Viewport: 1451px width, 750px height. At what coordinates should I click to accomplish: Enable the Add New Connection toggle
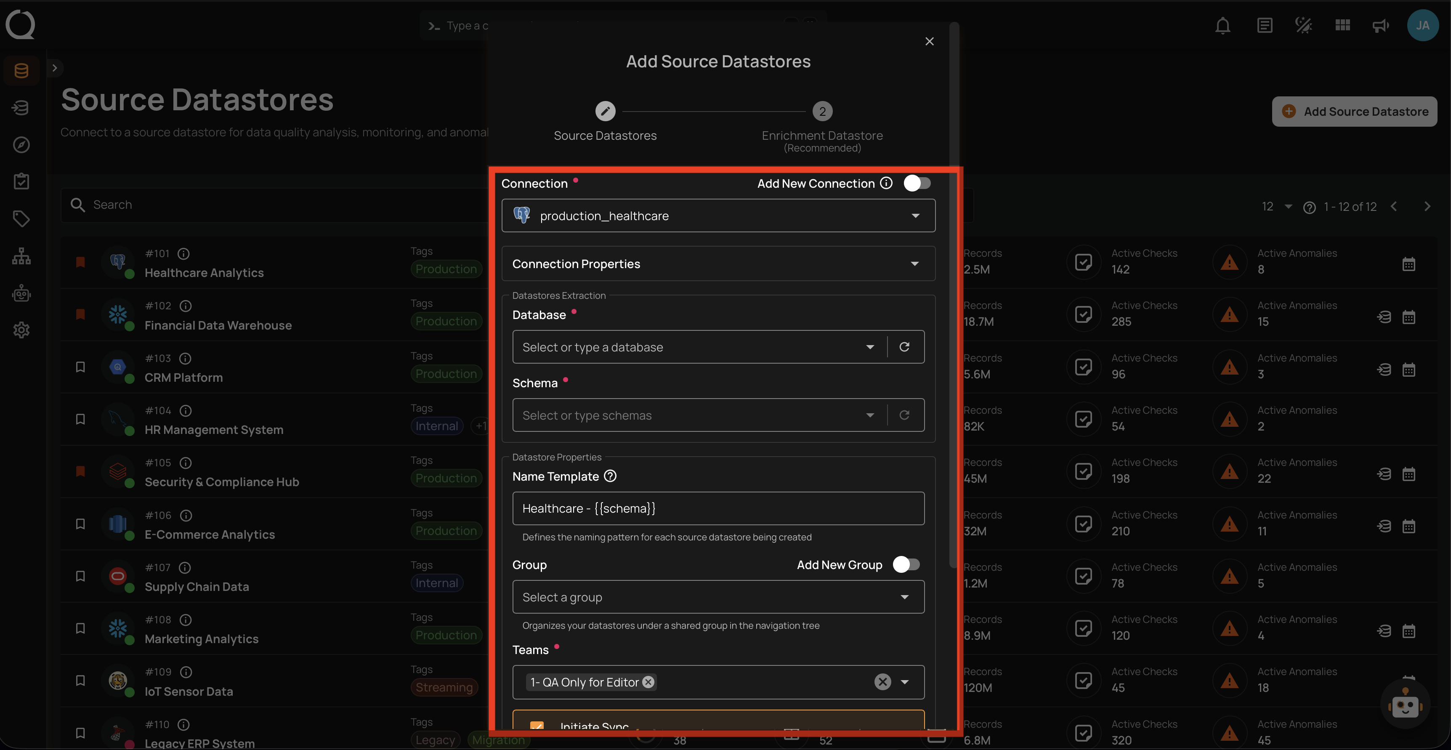click(x=917, y=183)
